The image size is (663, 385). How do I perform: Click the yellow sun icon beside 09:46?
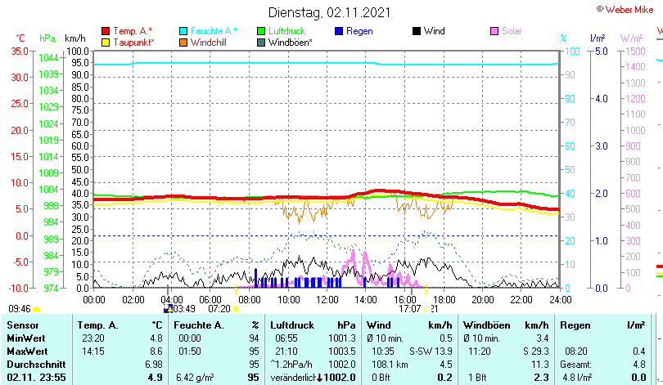[36, 309]
